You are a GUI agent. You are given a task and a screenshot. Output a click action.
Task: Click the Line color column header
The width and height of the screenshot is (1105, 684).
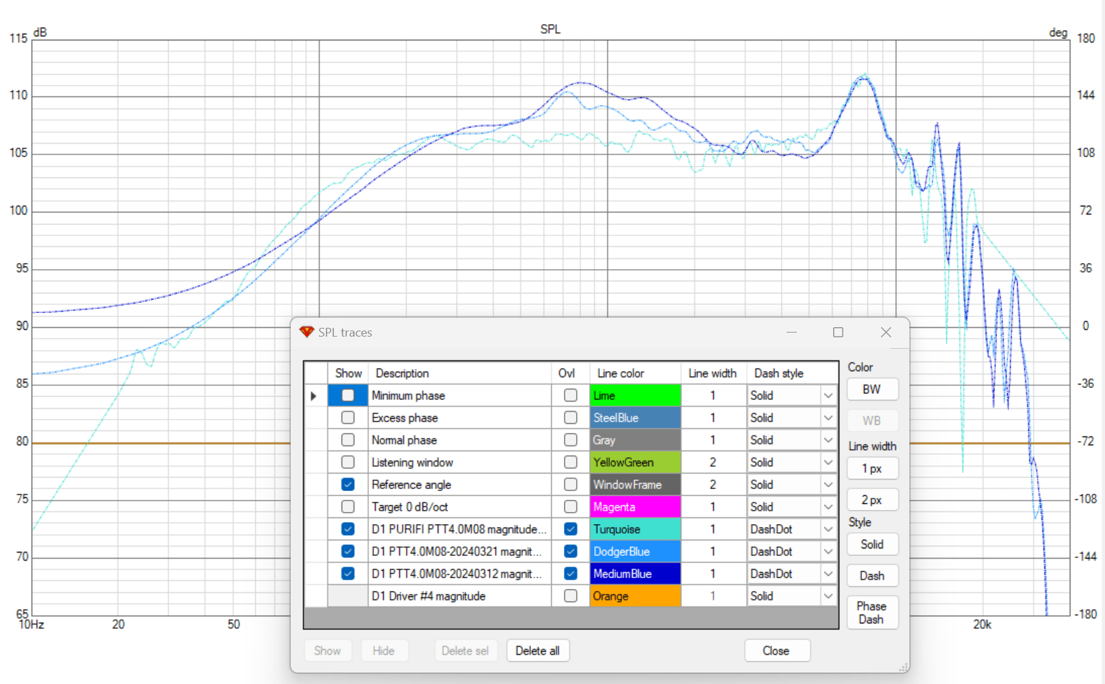[x=635, y=373]
